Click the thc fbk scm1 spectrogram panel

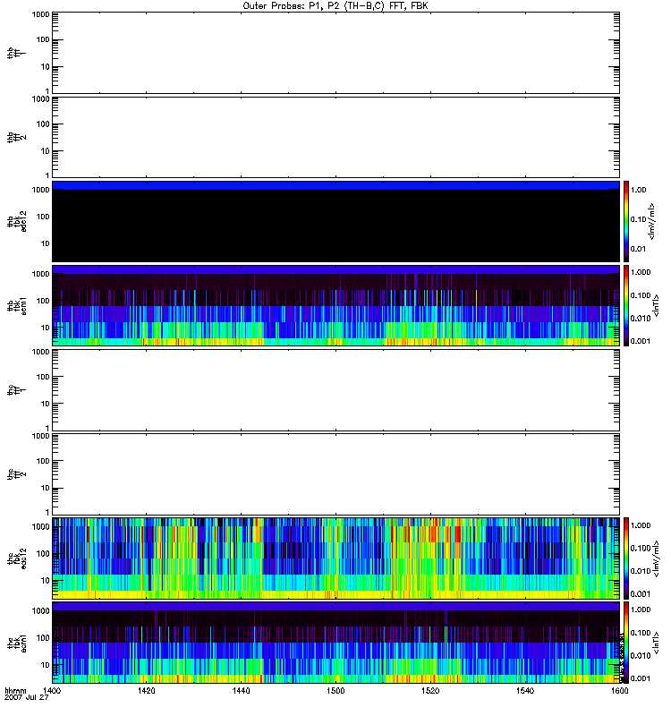tap(335, 642)
